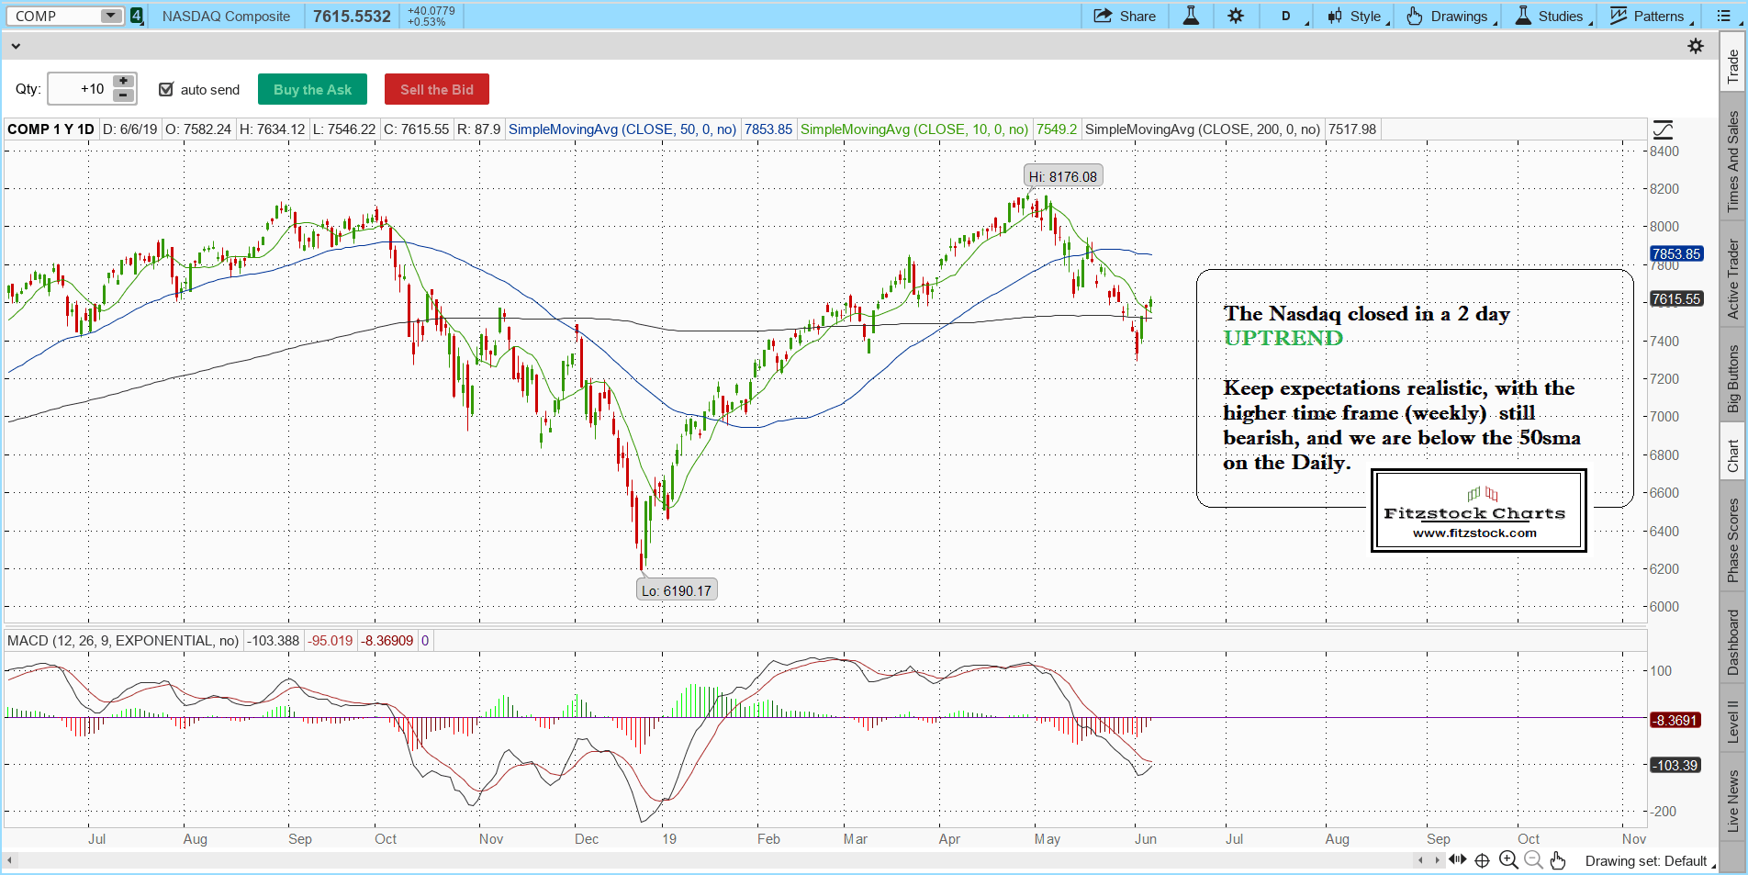Screen dimensions: 1748x875
Task: Click the Share icon in chart toolbar
Action: click(1125, 17)
